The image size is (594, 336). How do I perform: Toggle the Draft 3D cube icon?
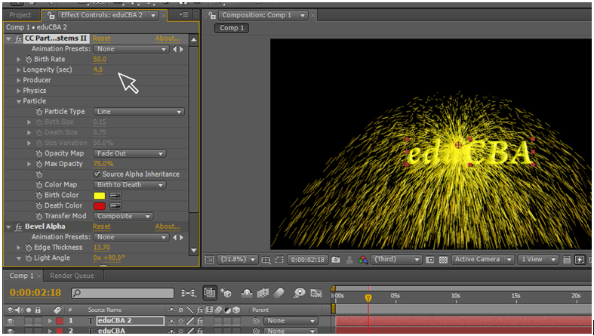click(x=226, y=293)
